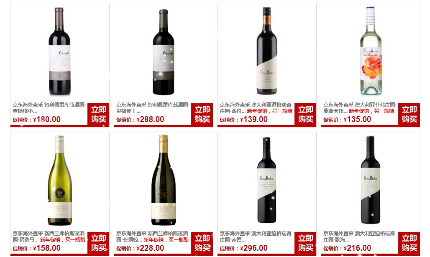Open the dark Charki bottle image at ¥288
Image resolution: width=430 pixels, height=257 pixels.
tap(164, 52)
